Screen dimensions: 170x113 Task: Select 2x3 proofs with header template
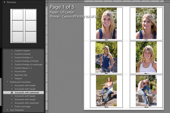[x=25, y=85]
